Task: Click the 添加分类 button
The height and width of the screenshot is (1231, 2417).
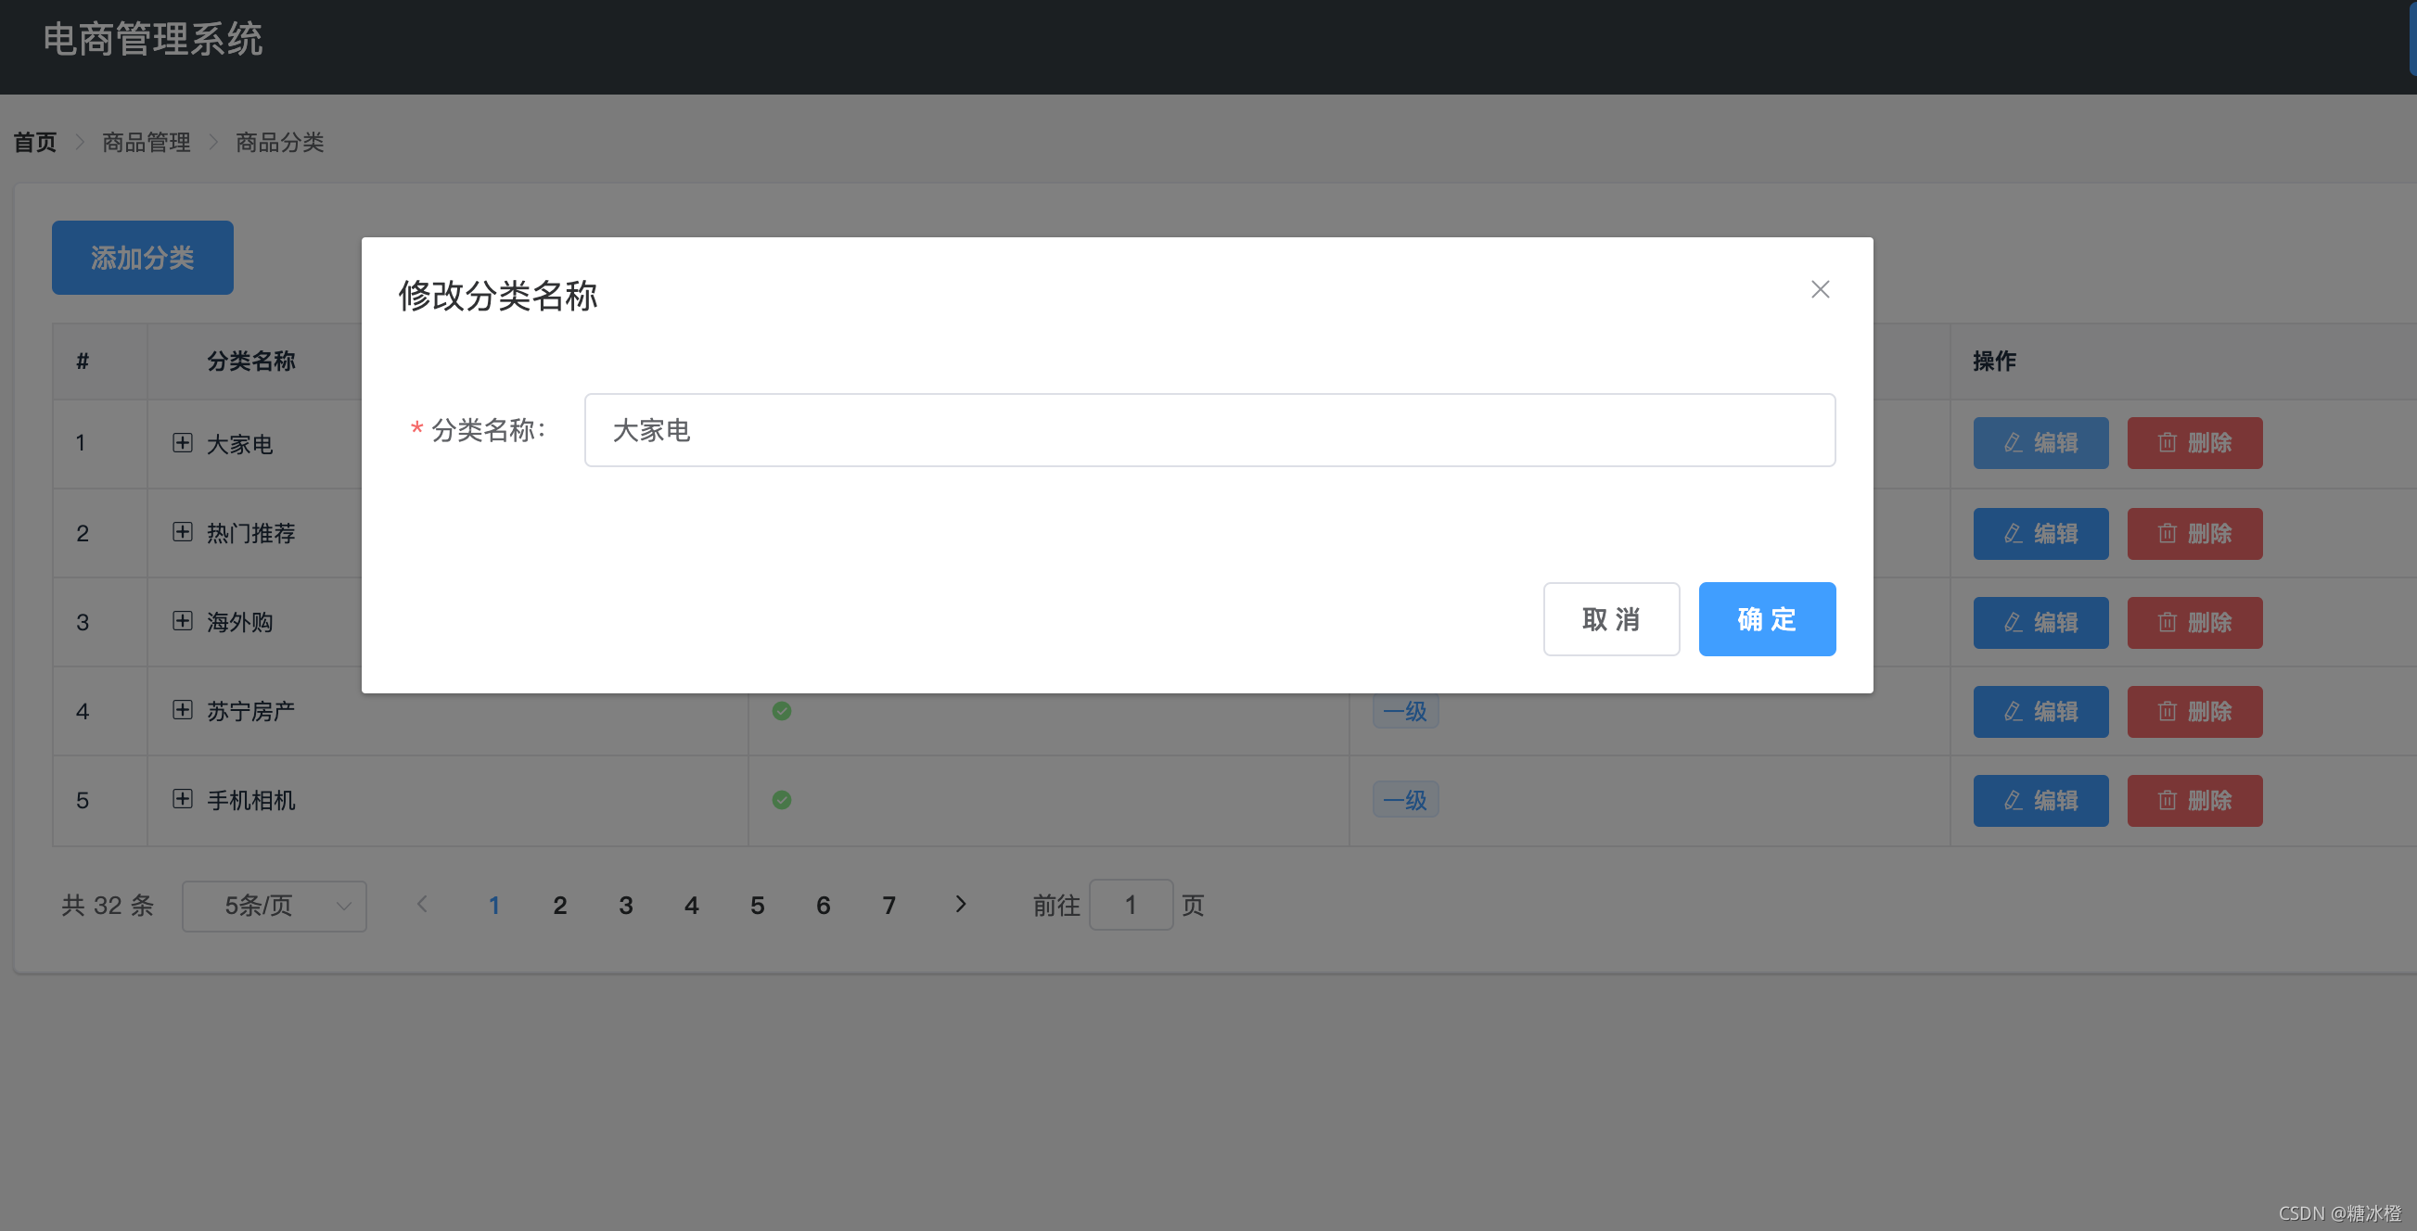Action: click(143, 258)
